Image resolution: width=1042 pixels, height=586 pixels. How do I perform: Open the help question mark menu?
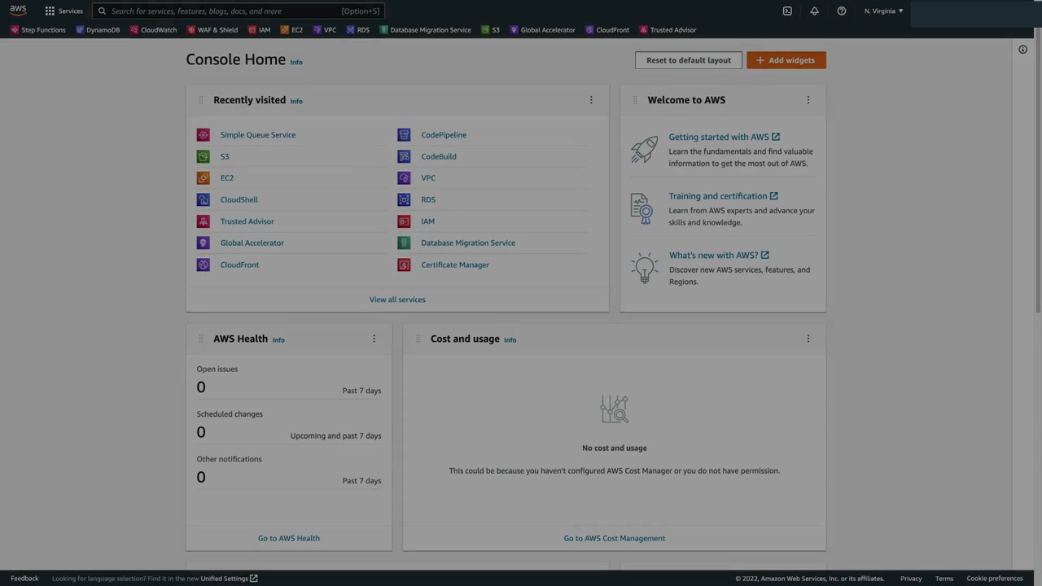[x=842, y=11]
